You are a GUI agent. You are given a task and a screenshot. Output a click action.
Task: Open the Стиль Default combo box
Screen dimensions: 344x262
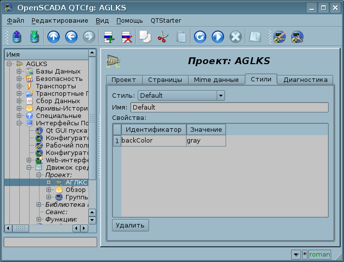pos(181,96)
